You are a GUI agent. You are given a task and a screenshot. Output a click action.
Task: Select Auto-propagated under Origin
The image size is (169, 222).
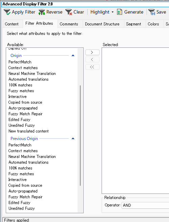click(23, 108)
